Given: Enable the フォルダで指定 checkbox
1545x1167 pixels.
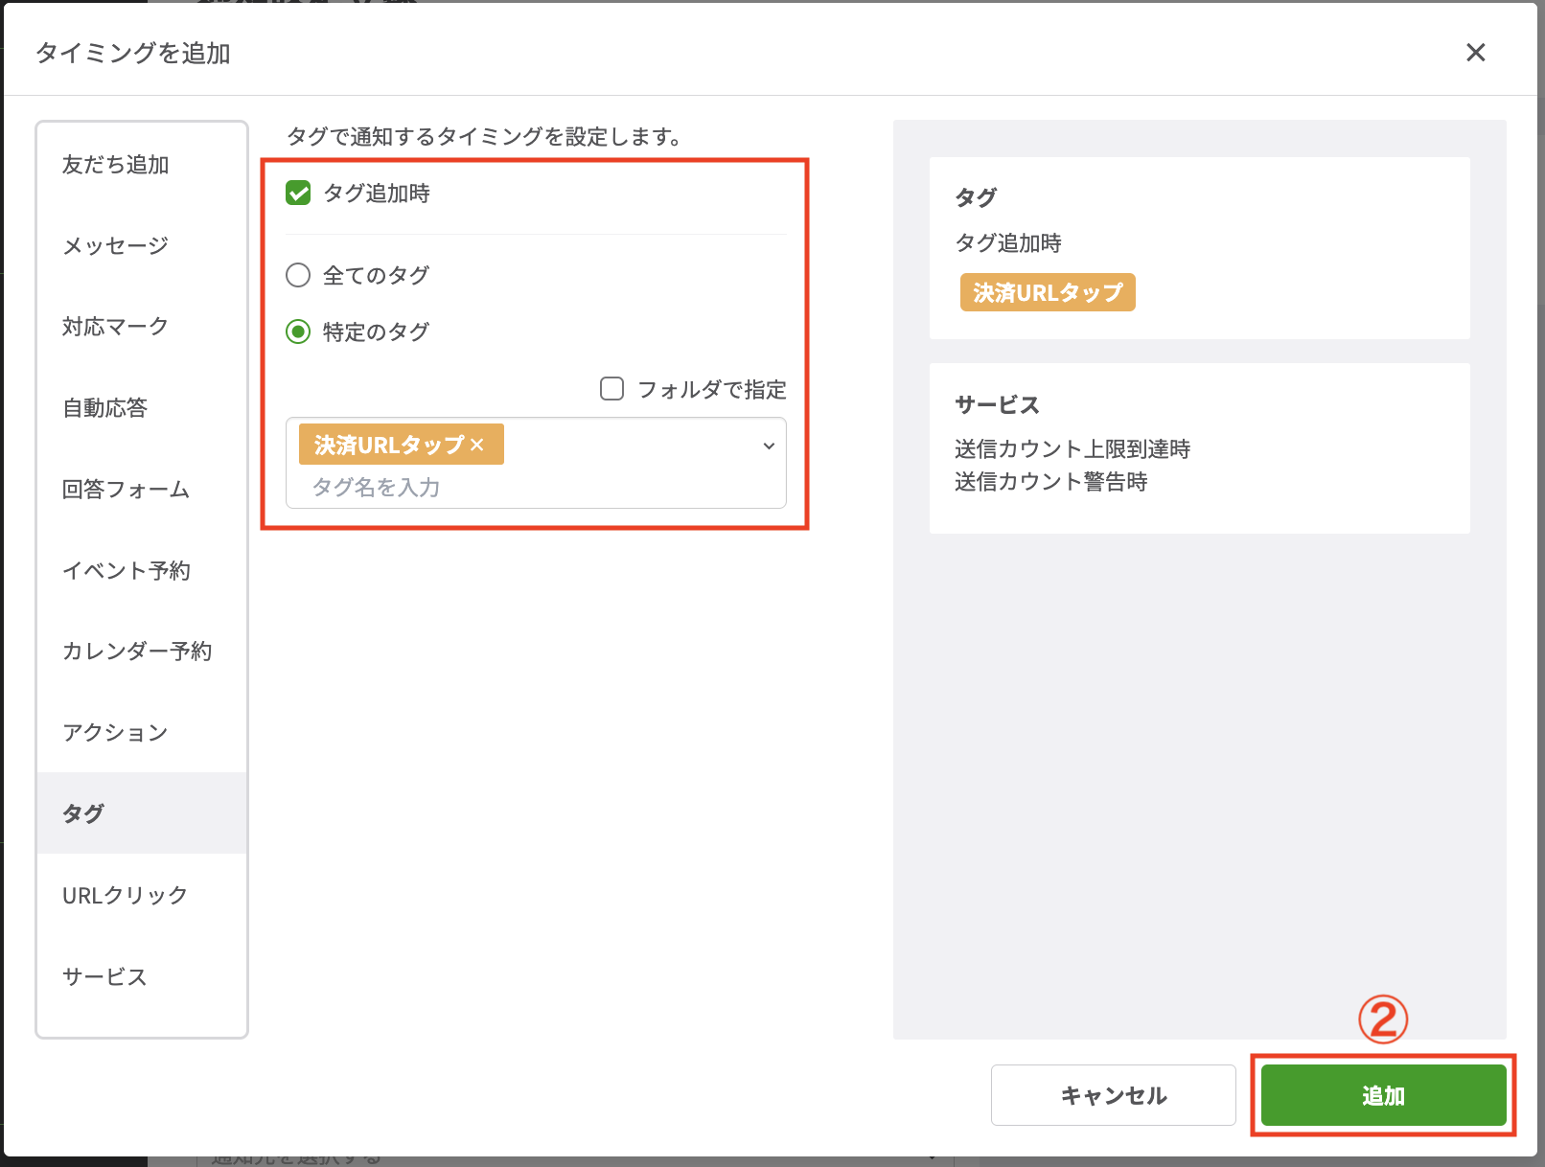Looking at the screenshot, I should pyautogui.click(x=611, y=388).
